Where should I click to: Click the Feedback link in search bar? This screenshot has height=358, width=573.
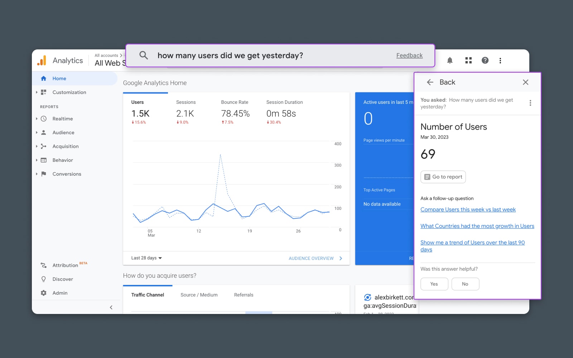[x=409, y=55]
